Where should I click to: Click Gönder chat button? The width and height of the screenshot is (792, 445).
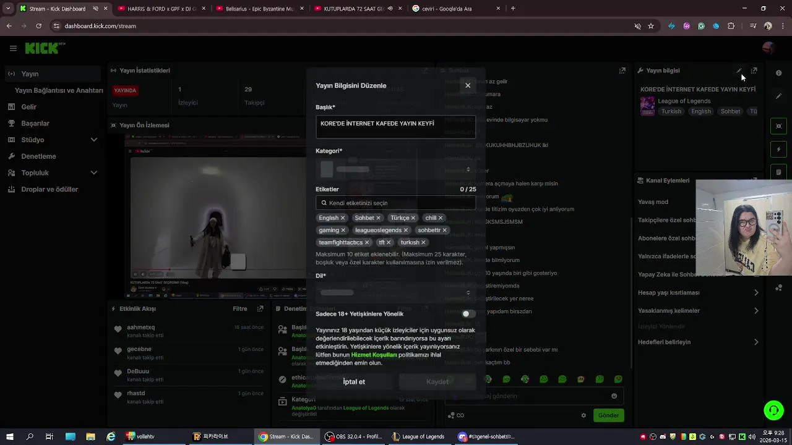(608, 415)
